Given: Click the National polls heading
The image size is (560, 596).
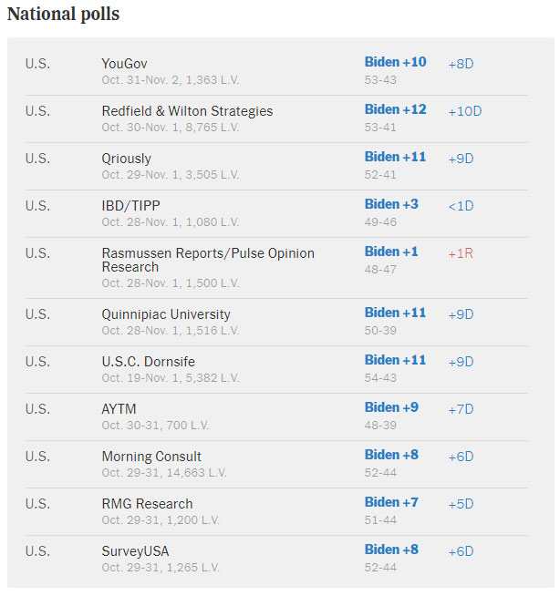Looking at the screenshot, I should click(63, 15).
